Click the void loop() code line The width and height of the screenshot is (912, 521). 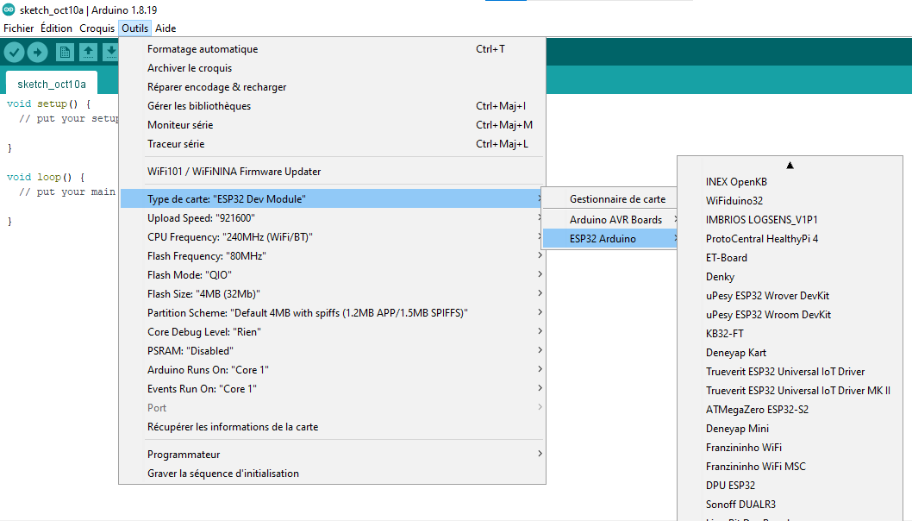click(46, 177)
